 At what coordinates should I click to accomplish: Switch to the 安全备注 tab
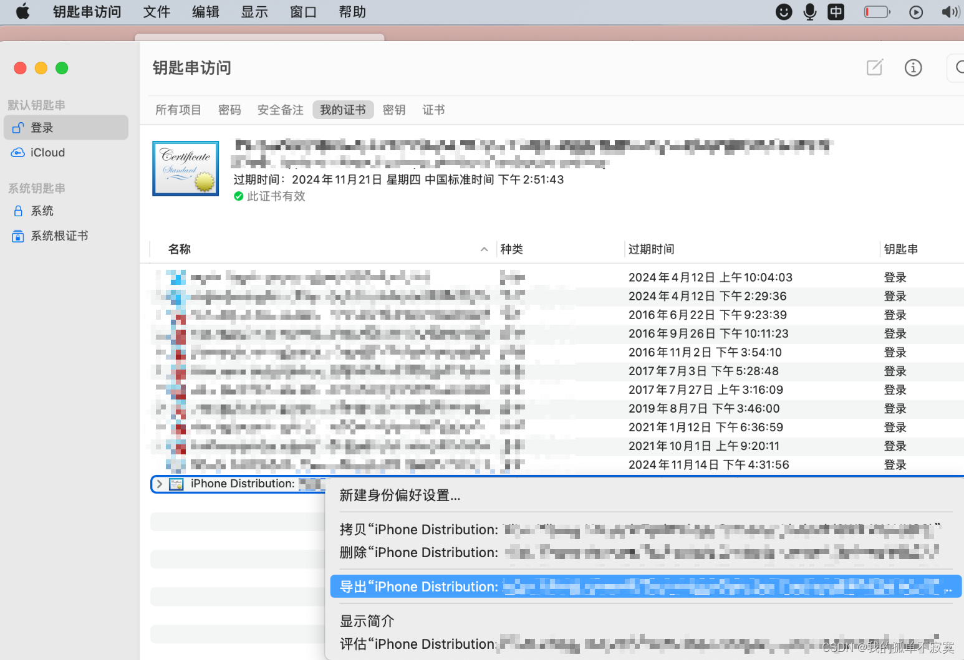(x=281, y=110)
